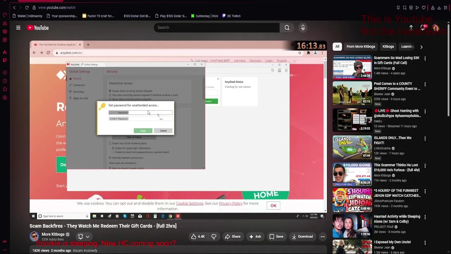Open AnyDesk hamburger menu in video

tap(286, 70)
